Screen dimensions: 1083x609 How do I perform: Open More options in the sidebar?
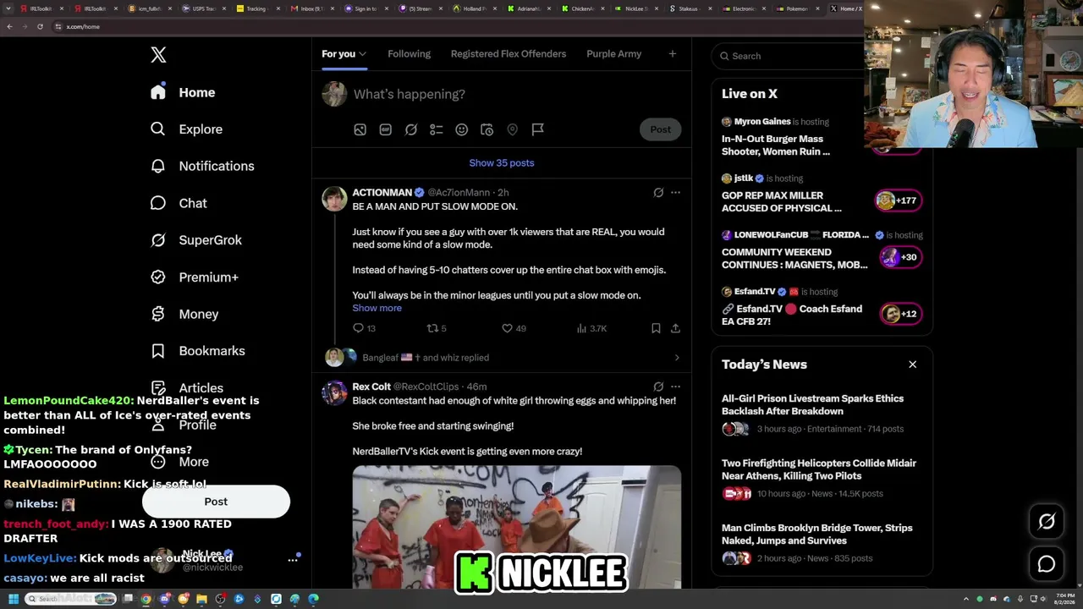click(180, 462)
